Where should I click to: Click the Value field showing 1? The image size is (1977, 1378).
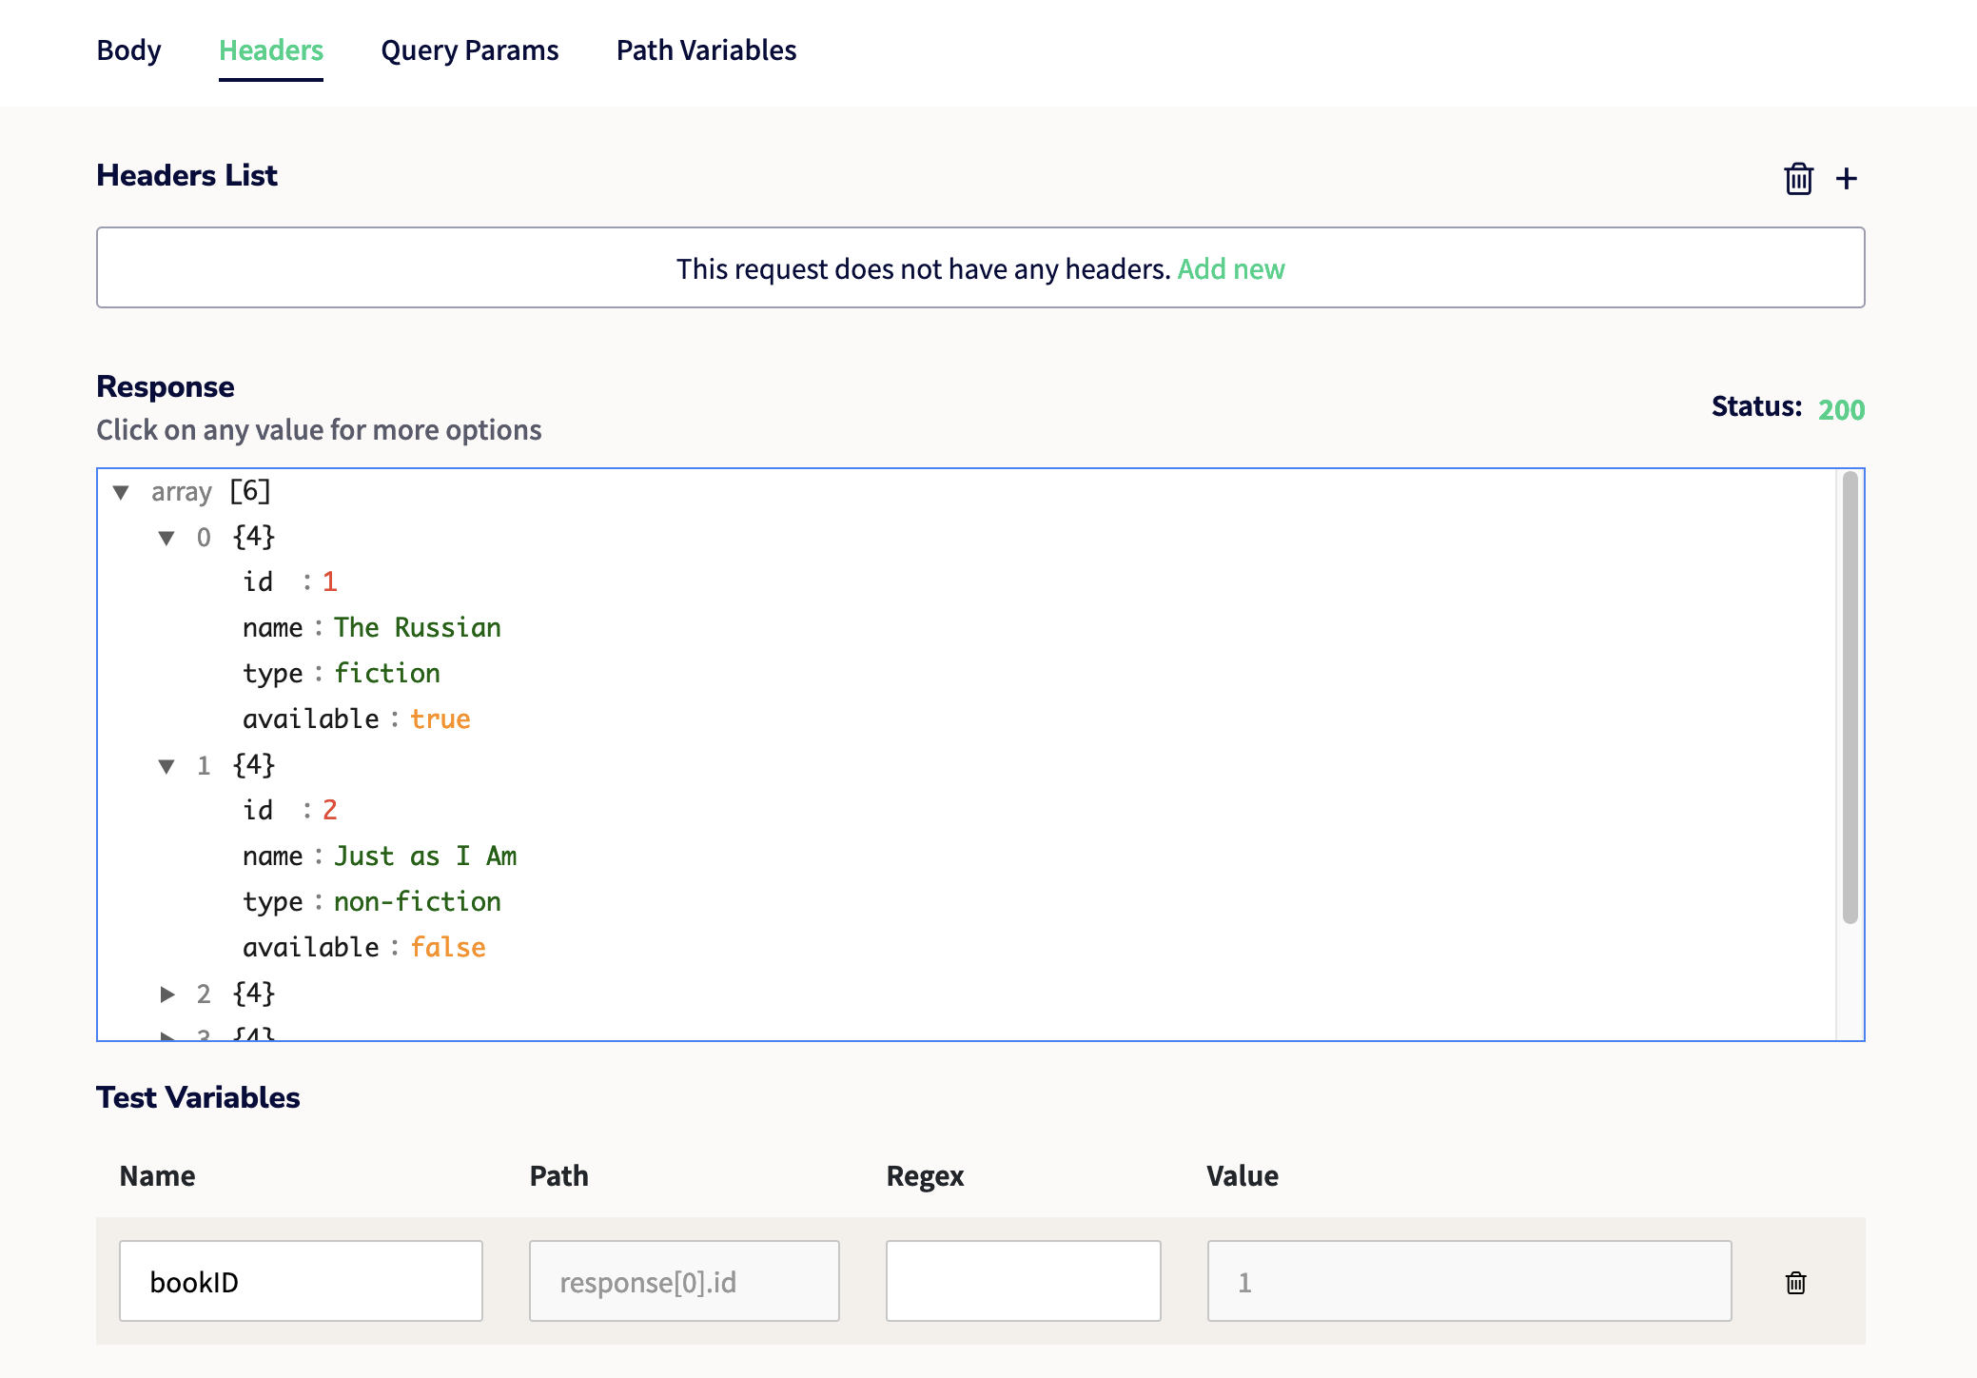(x=1469, y=1281)
